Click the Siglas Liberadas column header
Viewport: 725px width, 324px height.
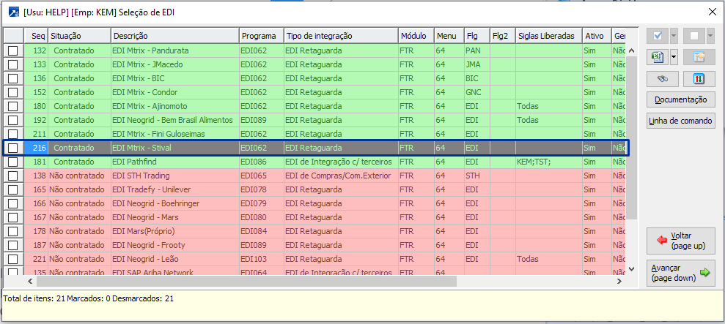coord(549,36)
